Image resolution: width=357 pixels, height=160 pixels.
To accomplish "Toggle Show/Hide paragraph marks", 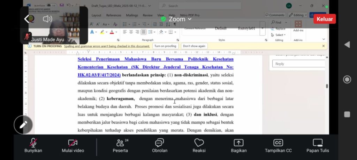I will coord(175,24).
